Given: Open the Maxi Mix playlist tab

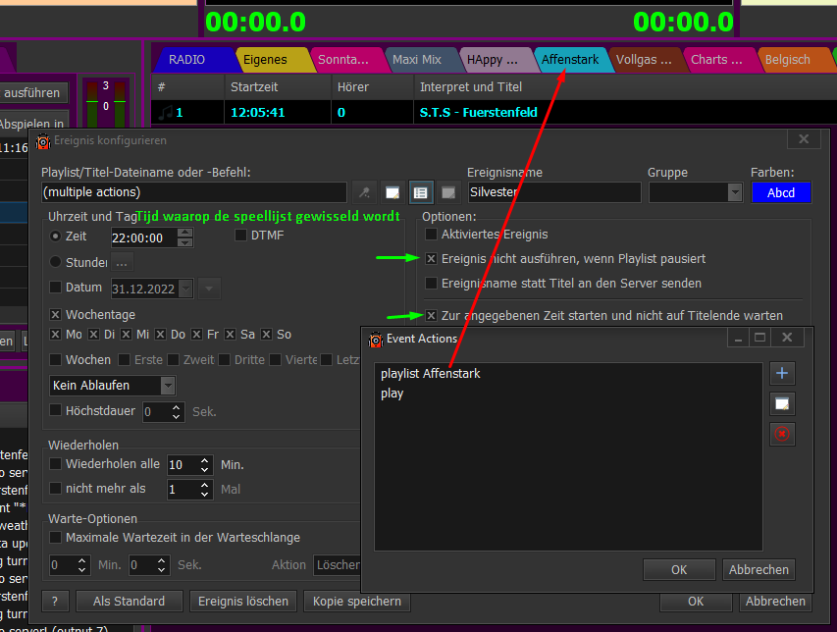Looking at the screenshot, I should point(417,60).
